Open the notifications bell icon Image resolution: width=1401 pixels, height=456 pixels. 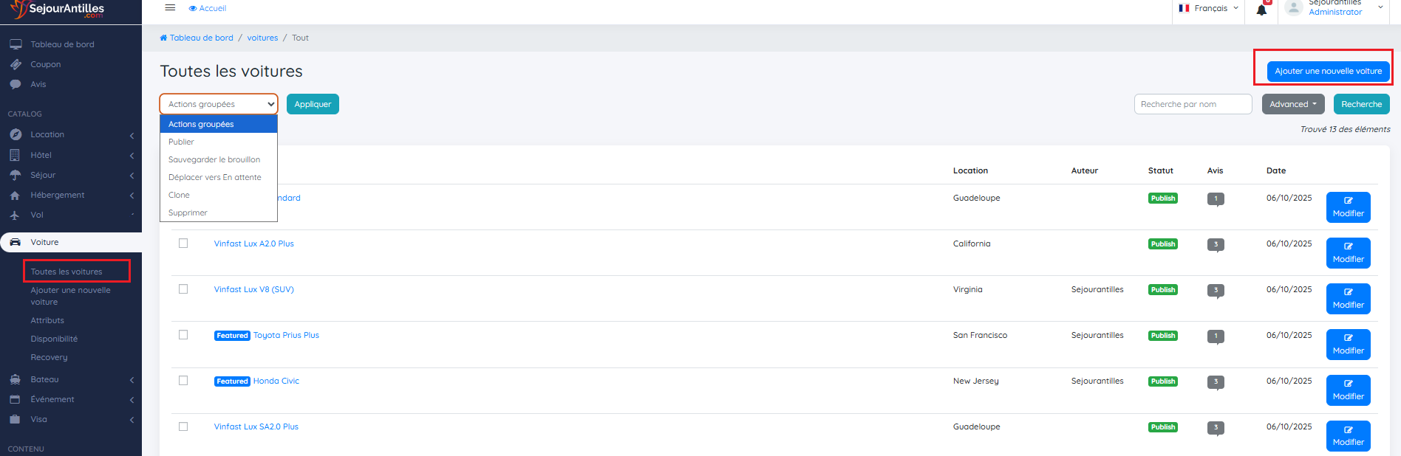pyautogui.click(x=1261, y=10)
